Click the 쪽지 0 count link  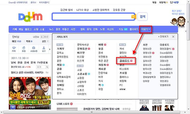29,41
